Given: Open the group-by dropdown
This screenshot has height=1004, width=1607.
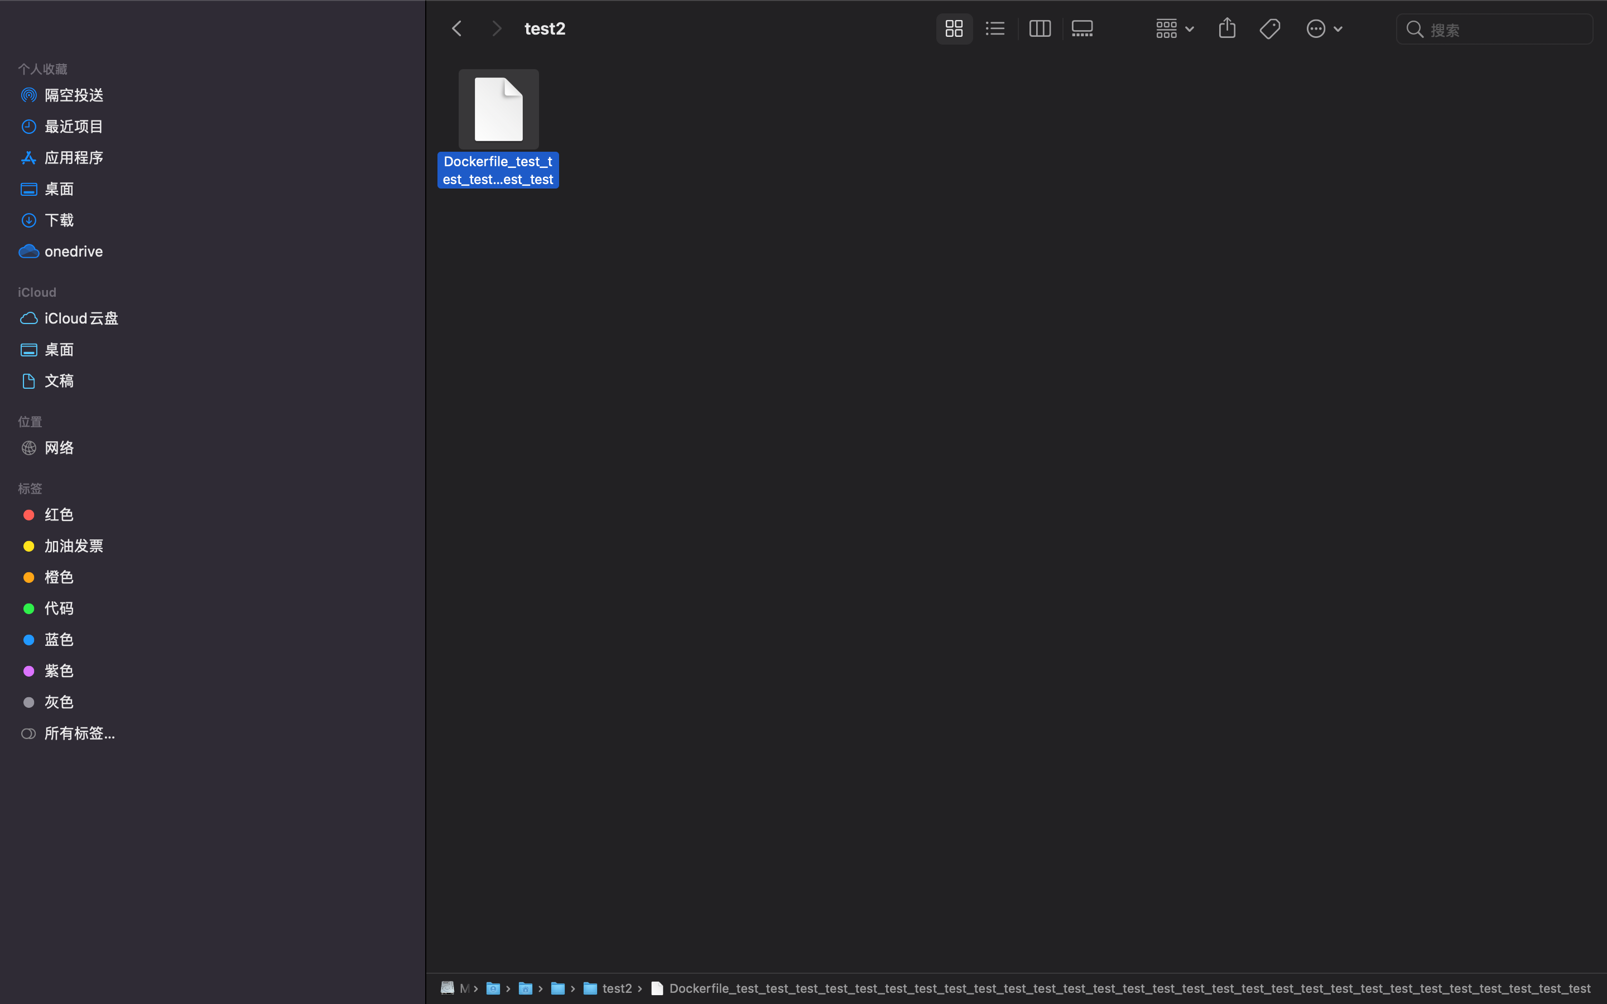Looking at the screenshot, I should [1174, 28].
